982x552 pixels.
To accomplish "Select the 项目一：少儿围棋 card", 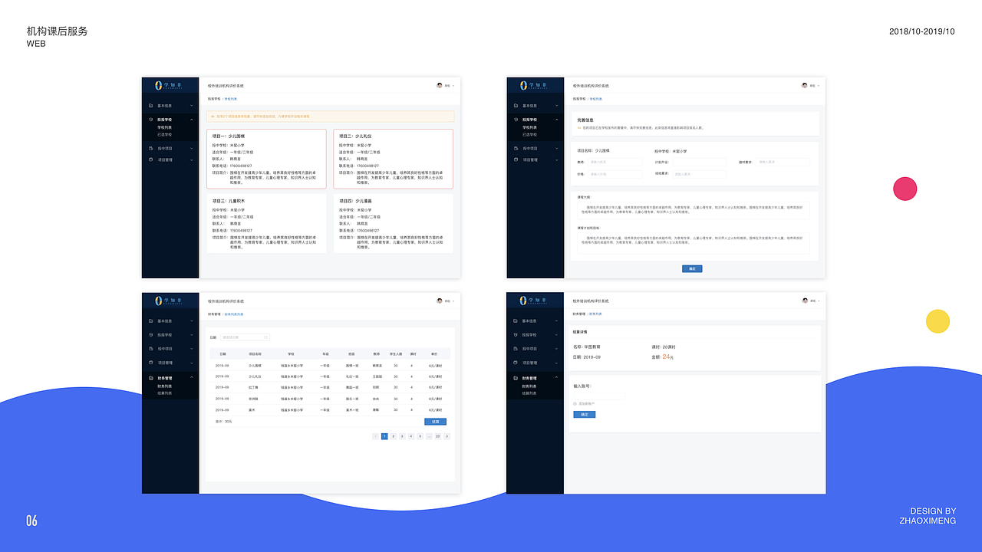I will click(266, 159).
